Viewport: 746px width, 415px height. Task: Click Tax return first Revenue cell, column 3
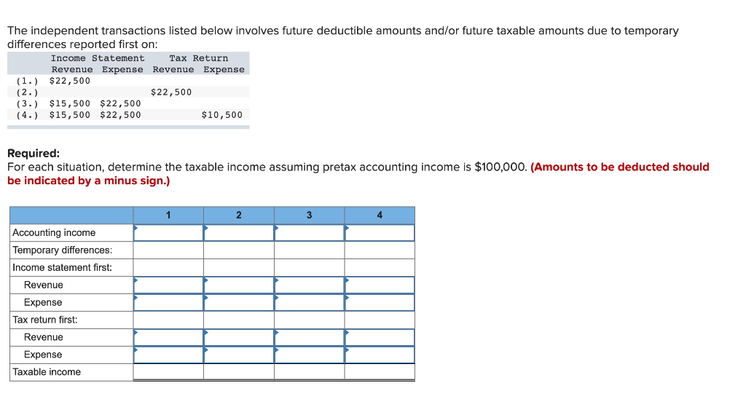[309, 338]
